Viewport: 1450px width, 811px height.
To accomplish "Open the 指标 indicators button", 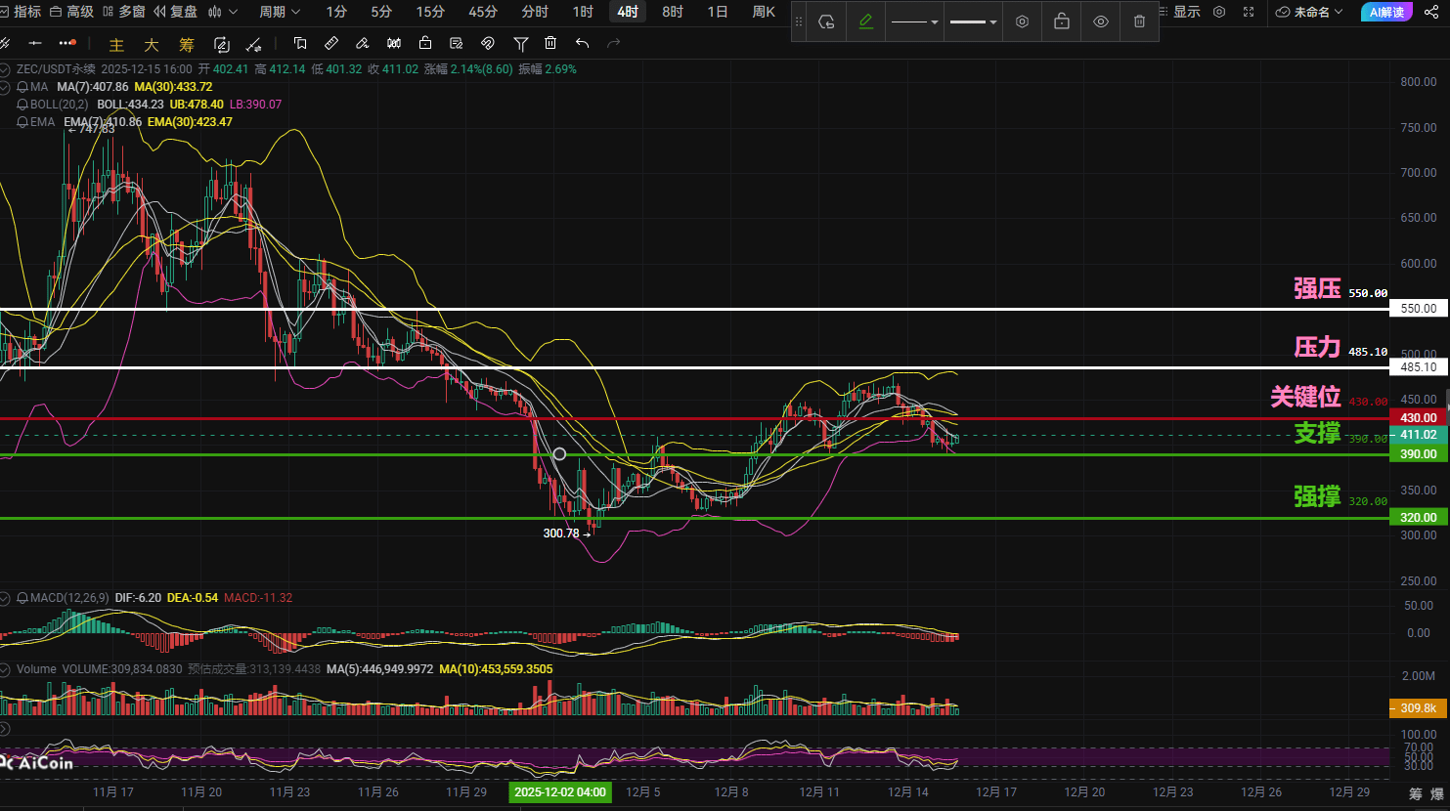I will click(21, 12).
